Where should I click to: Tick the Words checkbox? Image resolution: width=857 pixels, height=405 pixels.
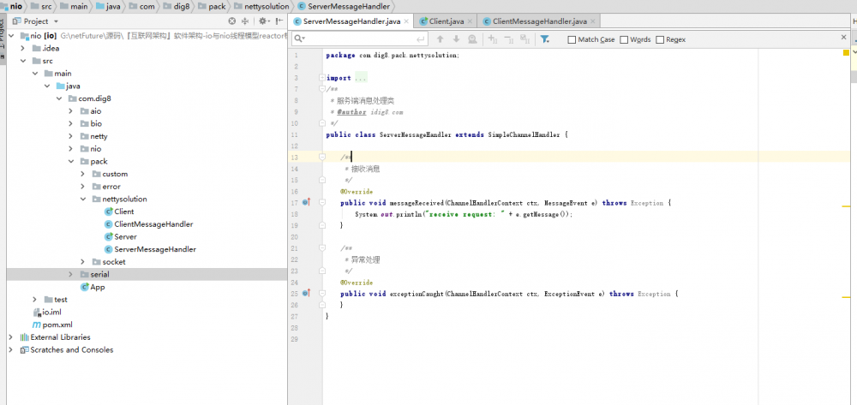(x=625, y=39)
